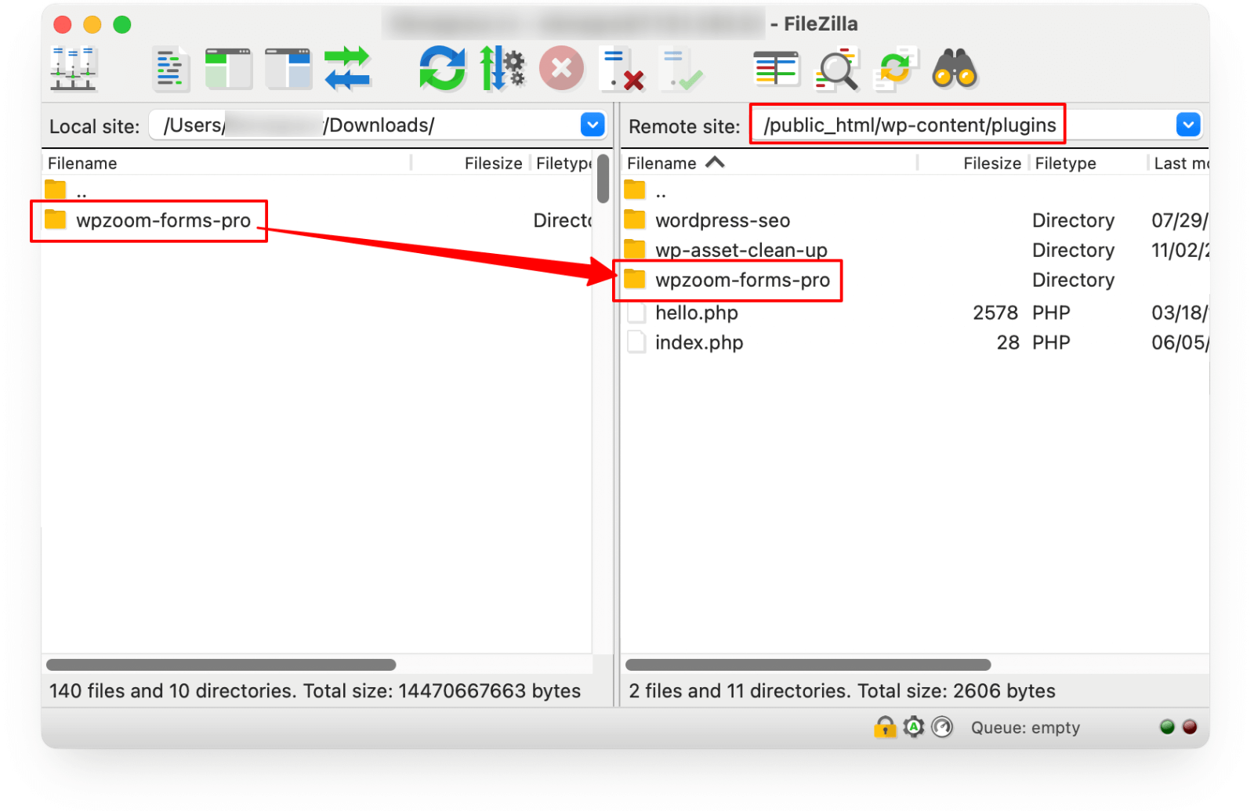Open the Site Manager icon
Screen dimensions: 1254x811
point(73,69)
